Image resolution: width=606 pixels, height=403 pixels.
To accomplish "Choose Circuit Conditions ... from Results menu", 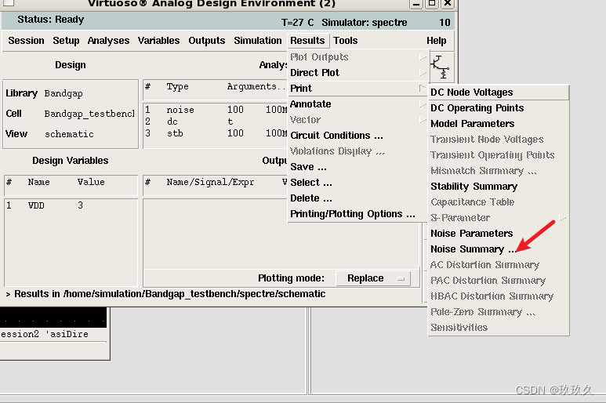I will (357, 136).
